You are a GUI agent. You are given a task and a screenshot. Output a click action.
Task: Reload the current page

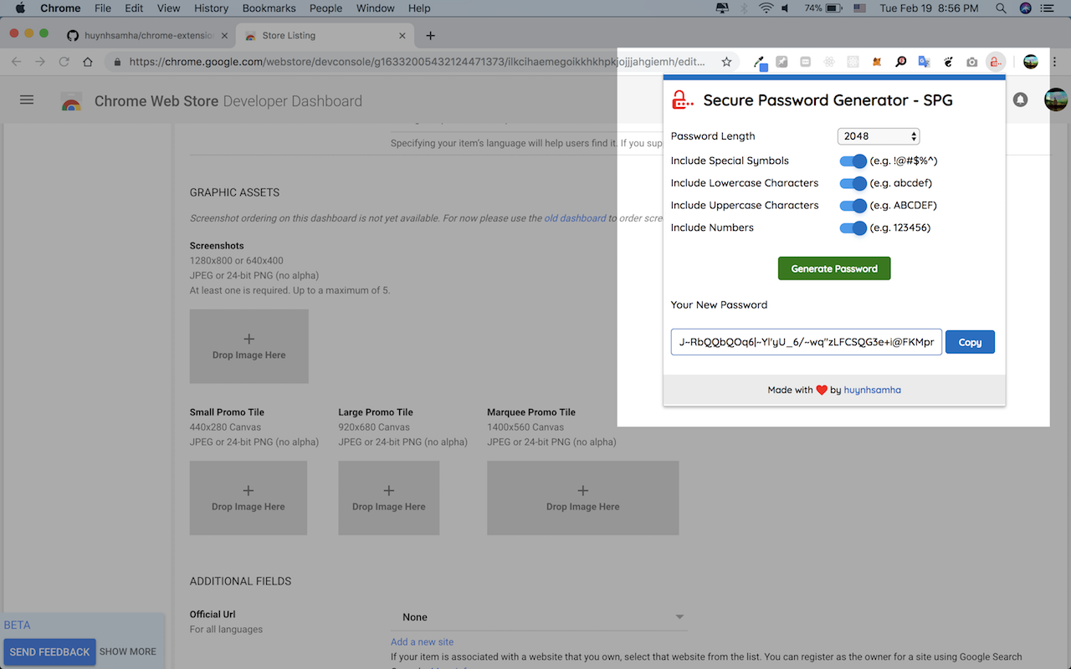[64, 62]
